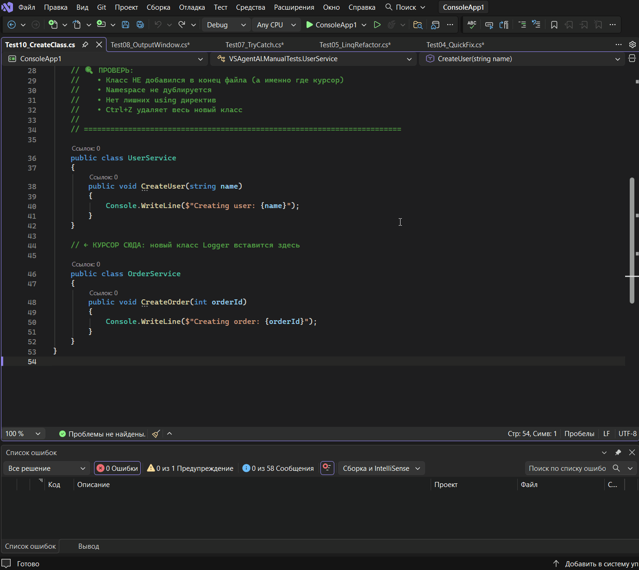This screenshot has width=639, height=570.
Task: Pin the Test10_CreateClass.cs tab
Action: coord(85,44)
